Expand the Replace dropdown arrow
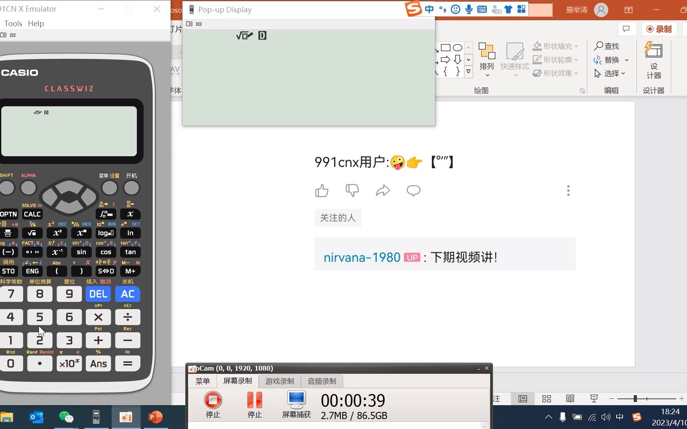The width and height of the screenshot is (687, 429). tap(627, 60)
